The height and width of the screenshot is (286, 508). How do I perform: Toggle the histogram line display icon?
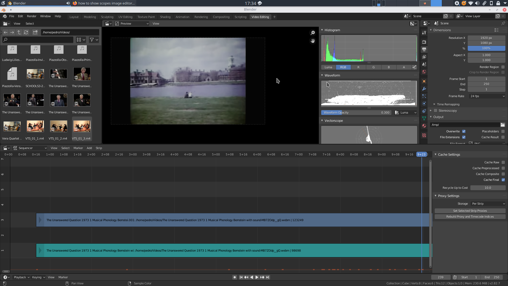(x=414, y=67)
